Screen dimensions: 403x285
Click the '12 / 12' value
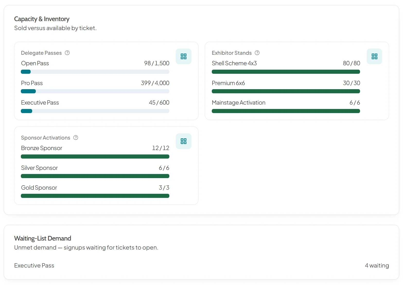click(161, 148)
